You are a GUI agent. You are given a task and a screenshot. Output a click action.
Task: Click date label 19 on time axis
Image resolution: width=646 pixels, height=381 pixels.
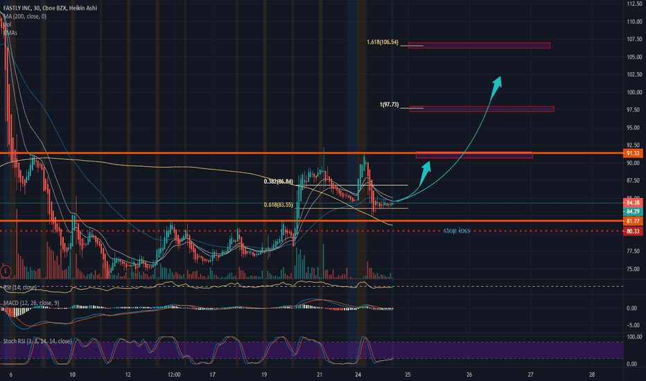pos(263,375)
